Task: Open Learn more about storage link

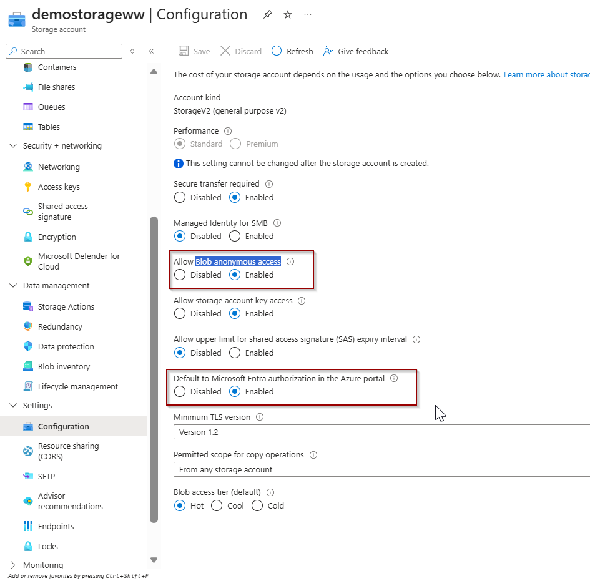Action: [x=547, y=74]
